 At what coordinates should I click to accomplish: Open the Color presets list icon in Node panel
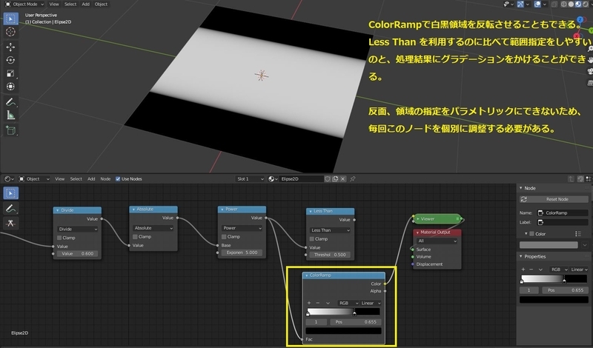click(x=578, y=234)
